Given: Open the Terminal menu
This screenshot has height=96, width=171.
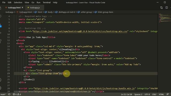Looking at the screenshot, I should [46, 2].
